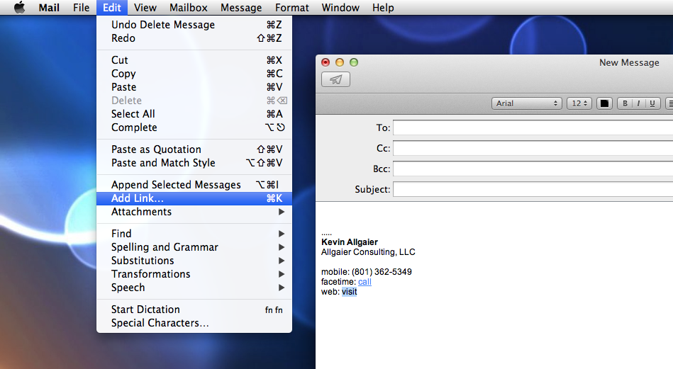The image size is (673, 369).
Task: Open the Arial font dropdown
Action: click(x=527, y=103)
